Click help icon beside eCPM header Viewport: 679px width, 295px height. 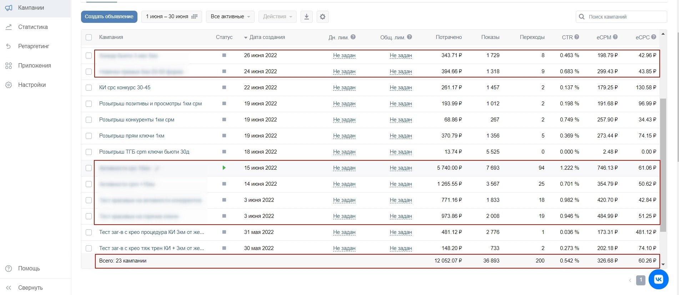[x=615, y=37]
